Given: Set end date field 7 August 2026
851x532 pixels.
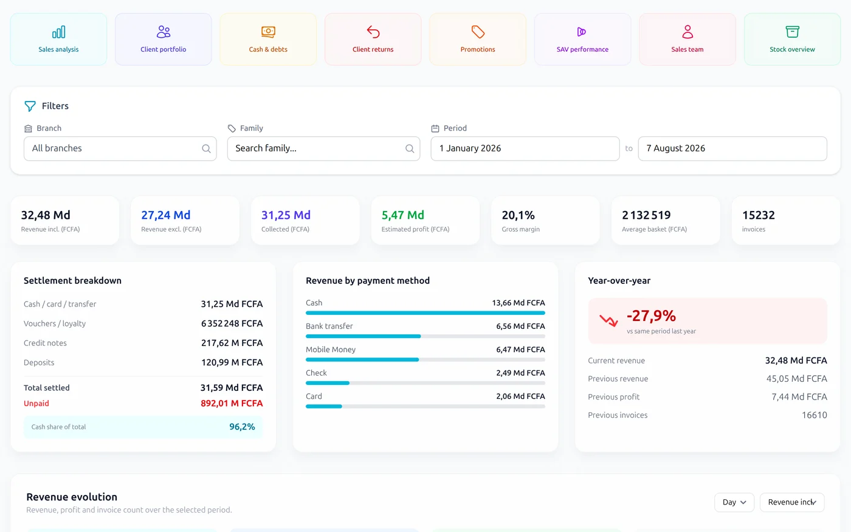Looking at the screenshot, I should pos(732,148).
